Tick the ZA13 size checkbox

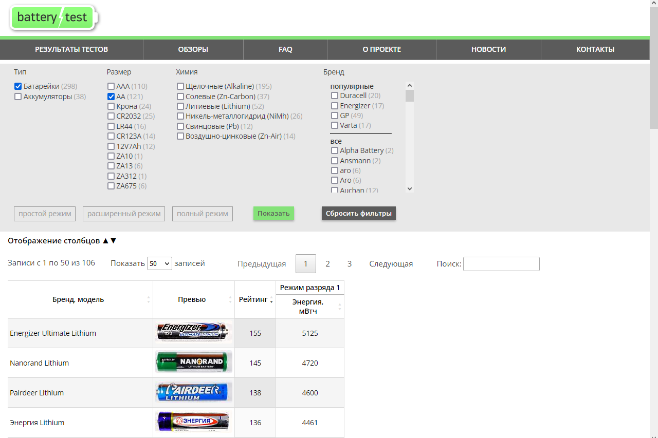point(111,166)
